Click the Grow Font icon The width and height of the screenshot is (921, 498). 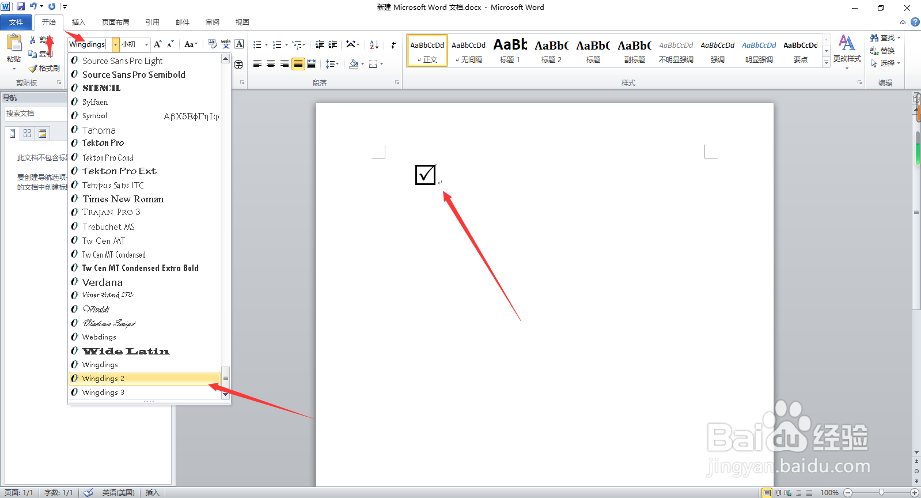click(x=157, y=44)
